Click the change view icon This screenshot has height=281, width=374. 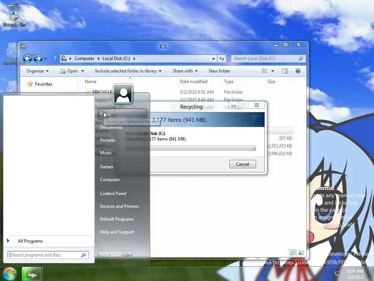pos(264,71)
